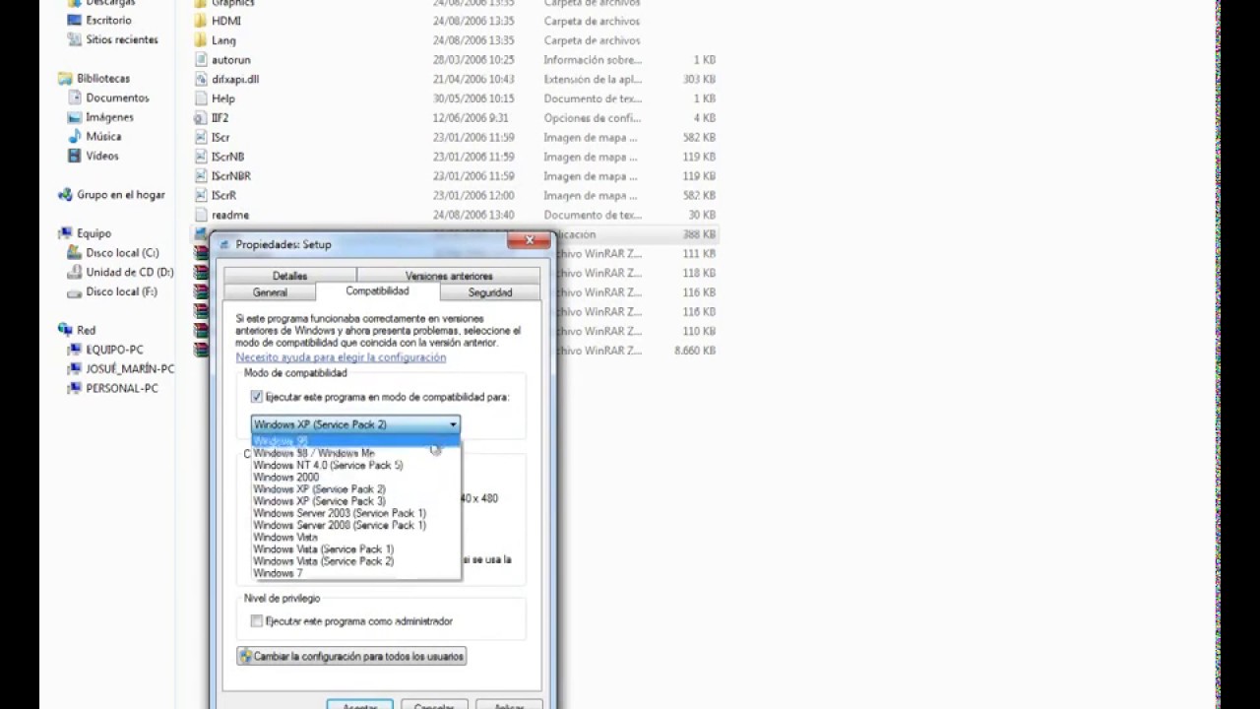Confirm with the Aceptar button
This screenshot has width=1260, height=709.
359,705
